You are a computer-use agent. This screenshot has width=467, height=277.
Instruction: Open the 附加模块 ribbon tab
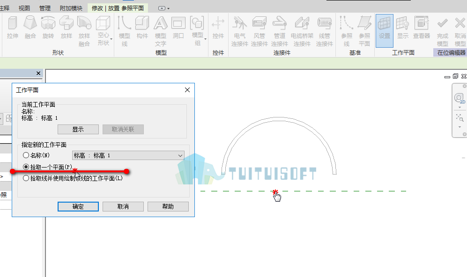71,8
